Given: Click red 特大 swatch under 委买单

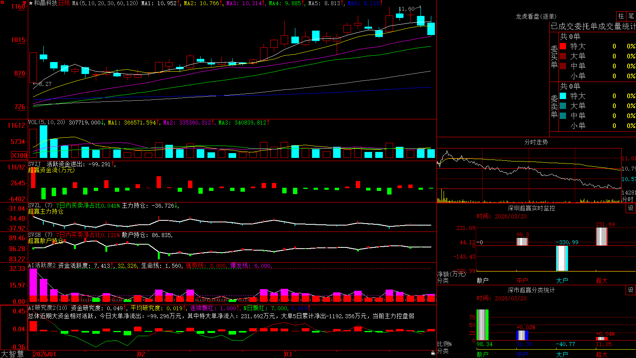Looking at the screenshot, I should pos(563,46).
